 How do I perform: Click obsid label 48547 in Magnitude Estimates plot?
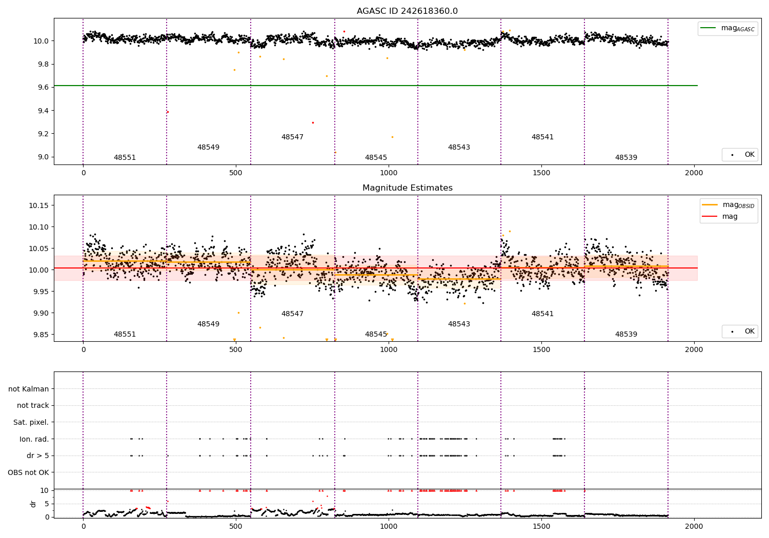292,314
